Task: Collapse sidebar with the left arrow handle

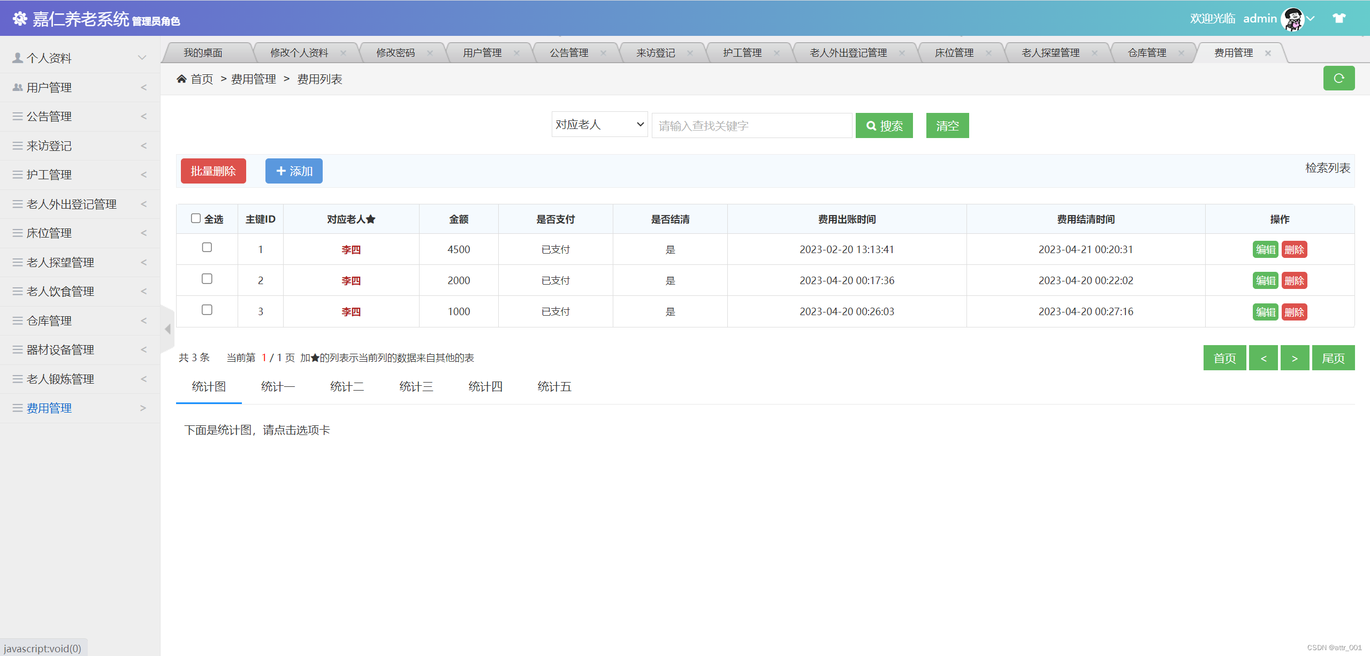Action: (168, 329)
